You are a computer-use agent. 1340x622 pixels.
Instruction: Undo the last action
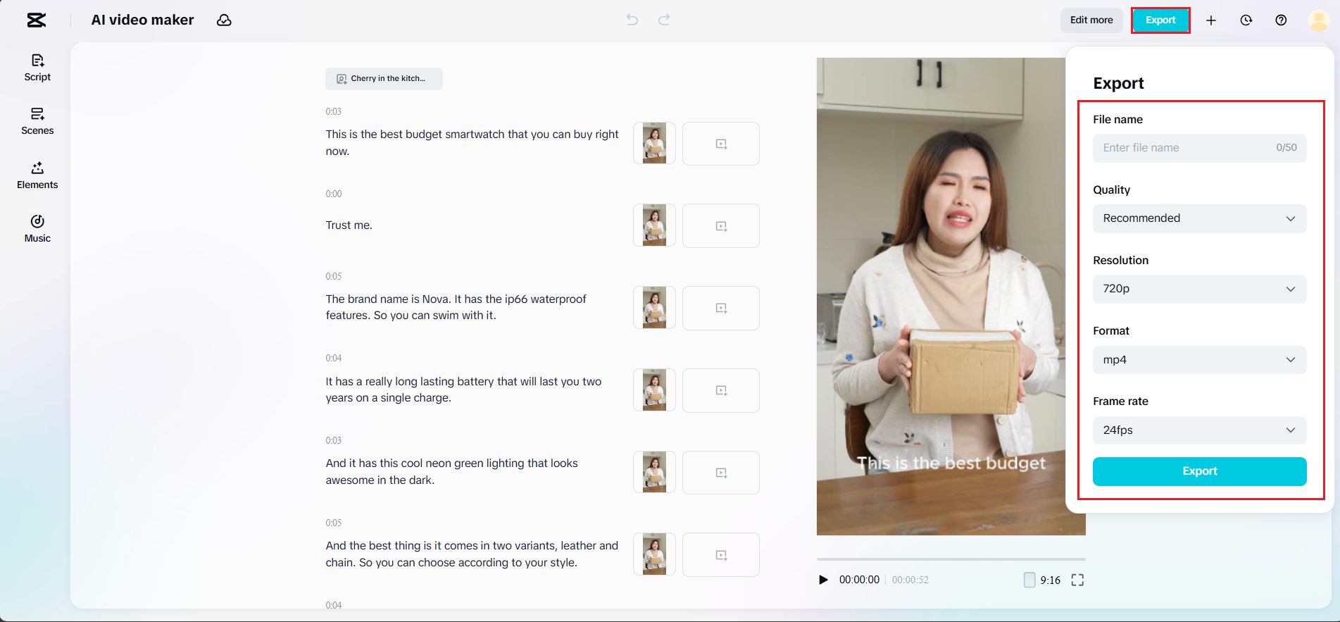tap(632, 20)
